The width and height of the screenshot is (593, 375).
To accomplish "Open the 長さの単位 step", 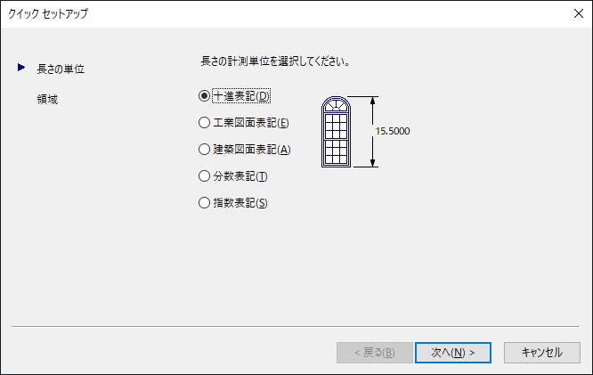I will 61,69.
